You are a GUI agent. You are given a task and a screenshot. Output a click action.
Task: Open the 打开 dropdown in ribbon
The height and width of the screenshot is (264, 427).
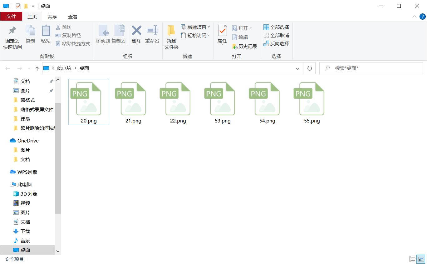click(x=242, y=28)
